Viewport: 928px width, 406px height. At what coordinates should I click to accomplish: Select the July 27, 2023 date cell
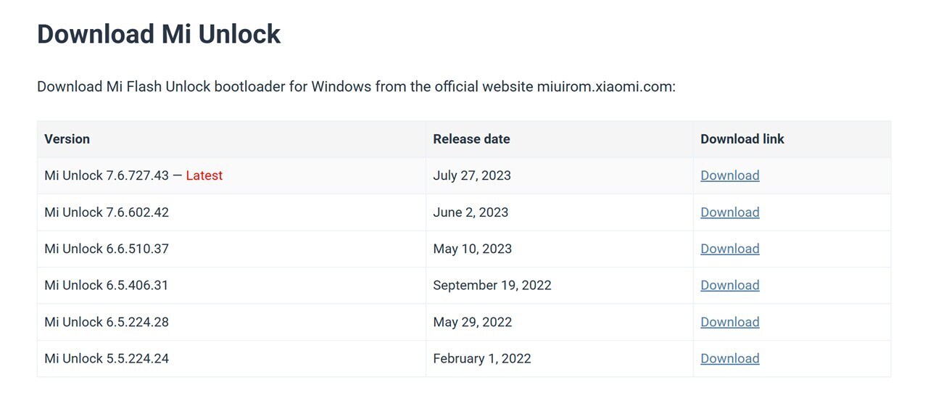[472, 175]
